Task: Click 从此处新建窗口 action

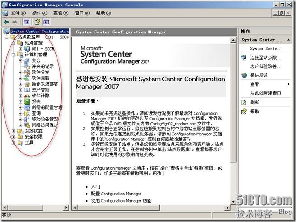Action: point(265,93)
